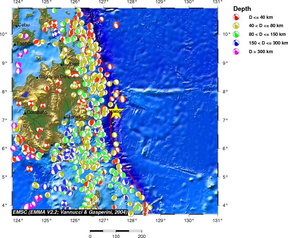Click the magenta D > 300 km legend beachball
The height and width of the screenshot is (238, 288).
(x=236, y=52)
